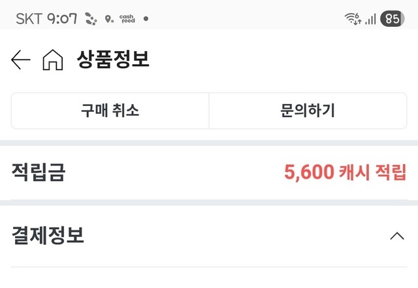Tap the 상품정보 page title

coord(113,60)
